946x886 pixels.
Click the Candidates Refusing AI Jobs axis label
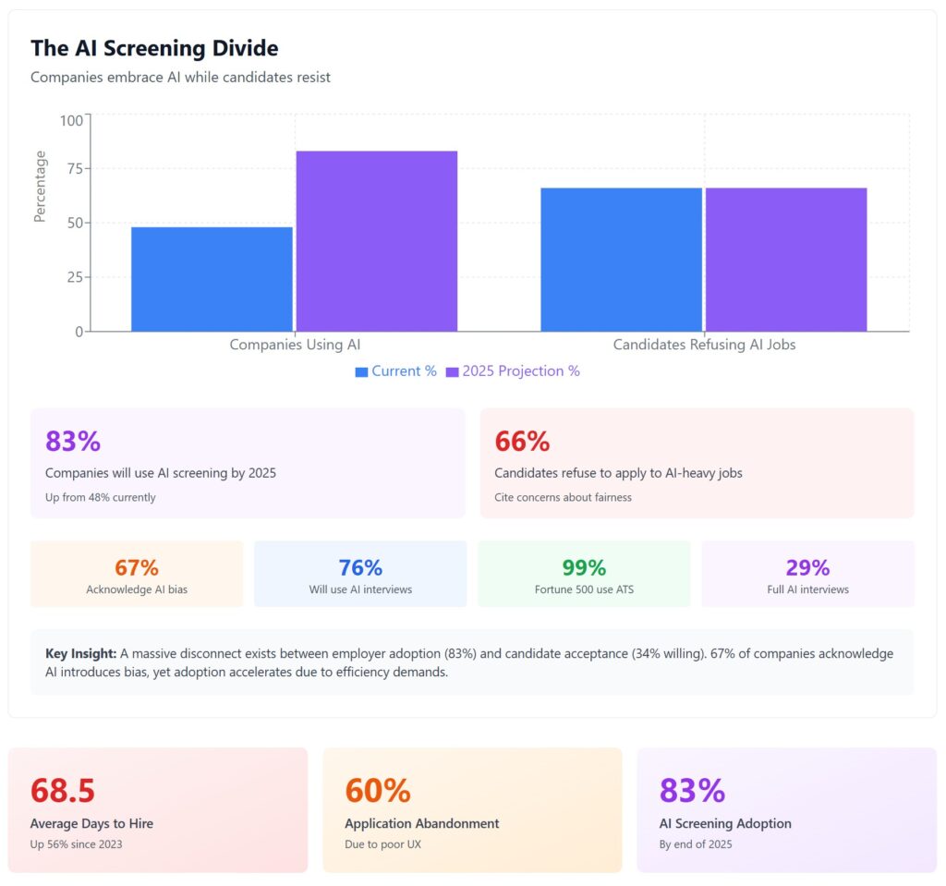pyautogui.click(x=704, y=345)
